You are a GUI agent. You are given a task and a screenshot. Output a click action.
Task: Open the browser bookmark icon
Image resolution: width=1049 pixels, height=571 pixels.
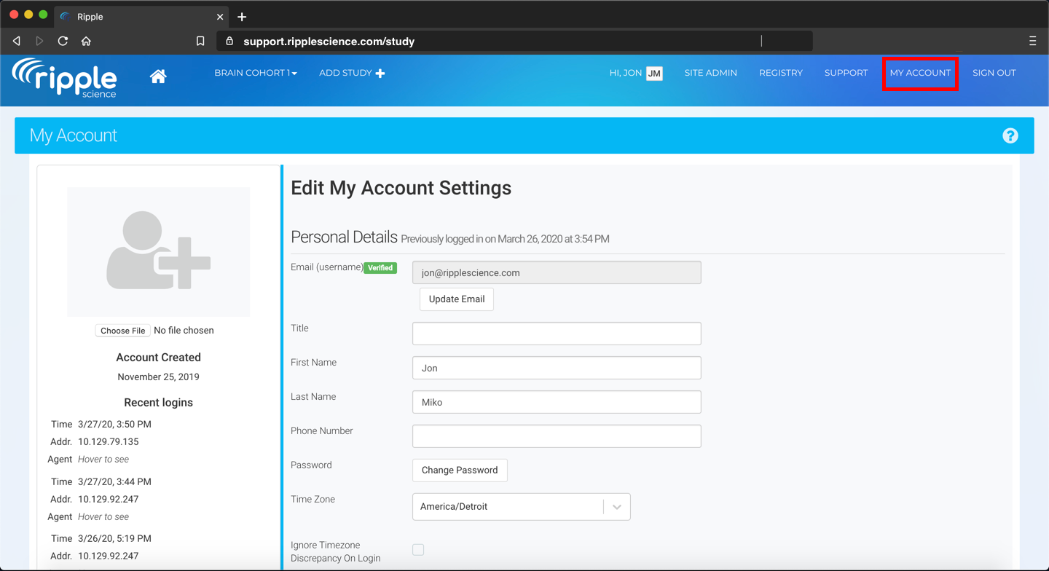pos(200,42)
